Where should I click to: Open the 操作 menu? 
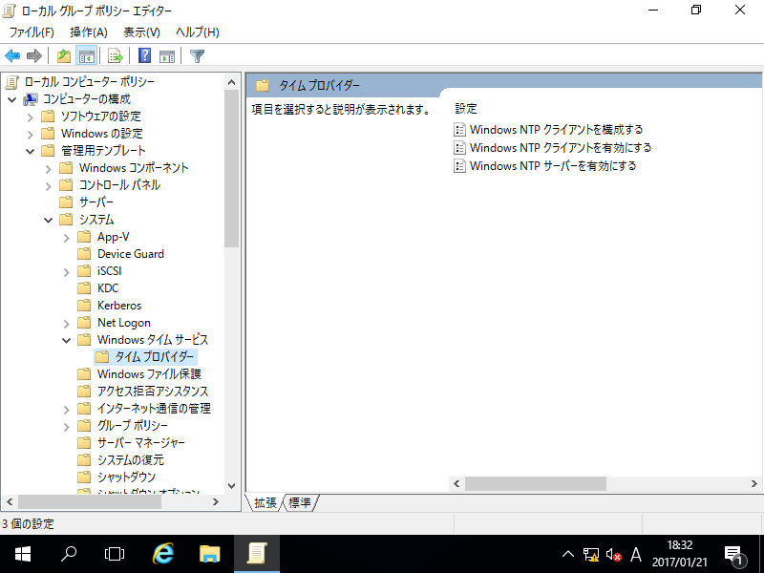coord(88,32)
